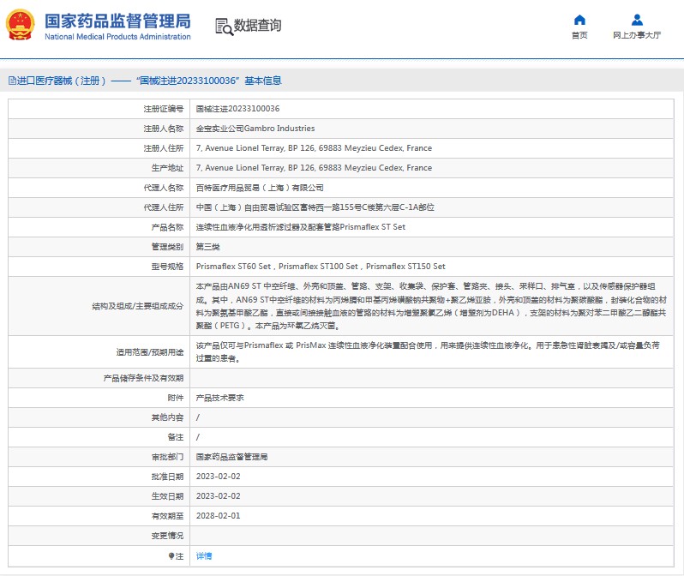Image resolution: width=684 pixels, height=576 pixels.
Task: Click the document icon before 进口医疗器械
Action: coord(12,81)
